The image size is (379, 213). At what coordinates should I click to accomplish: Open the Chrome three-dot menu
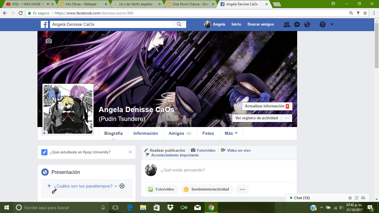pos(374,13)
